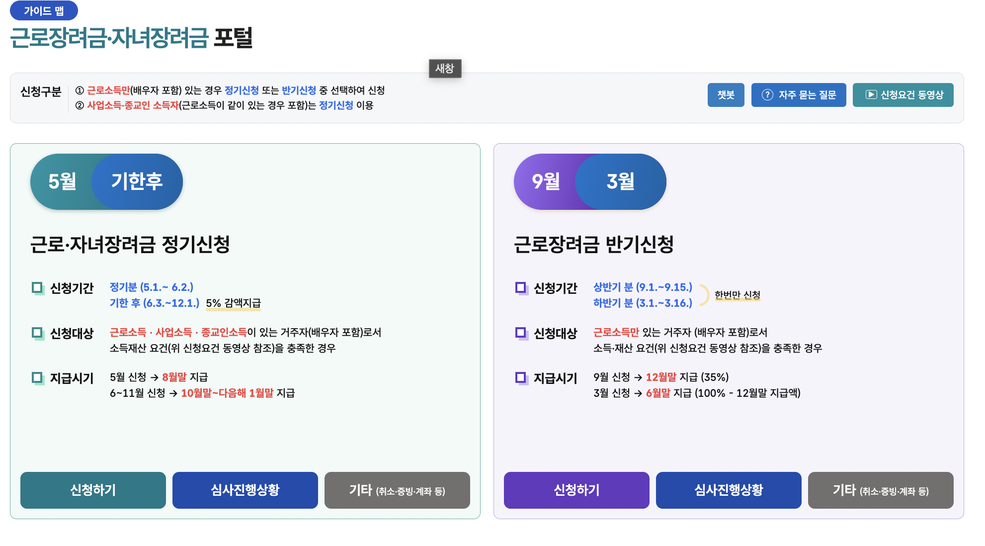Image resolution: width=985 pixels, height=546 pixels.
Task: Open the 챗봇 button
Action: pos(726,95)
